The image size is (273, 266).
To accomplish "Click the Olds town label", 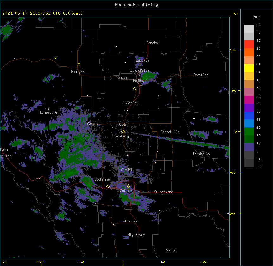I will [123, 124].
